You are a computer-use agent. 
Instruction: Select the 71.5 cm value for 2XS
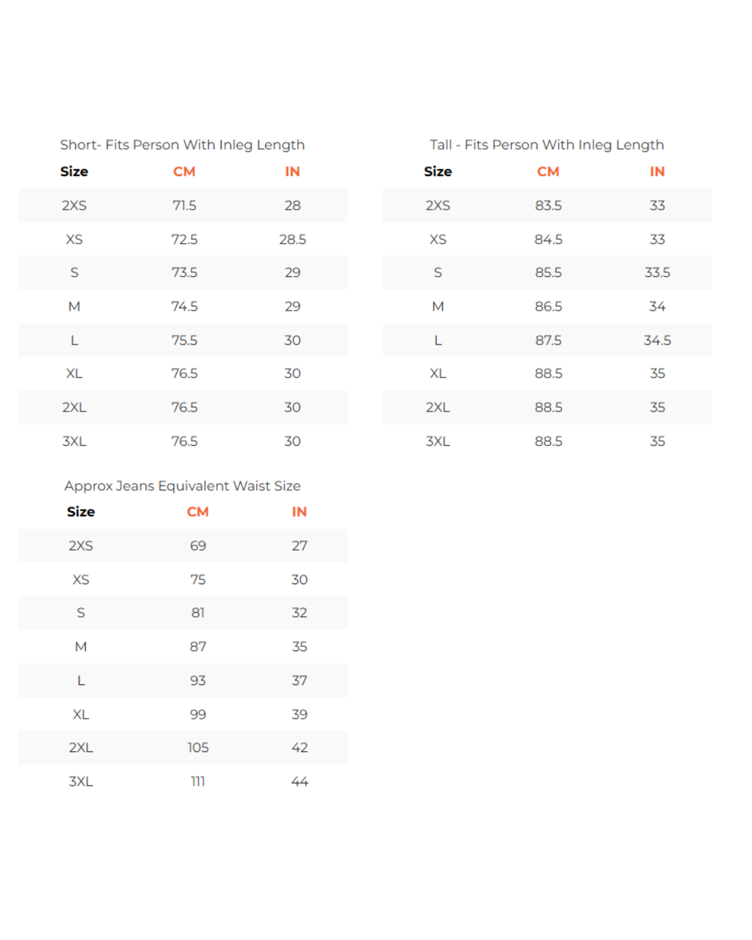pyautogui.click(x=184, y=206)
